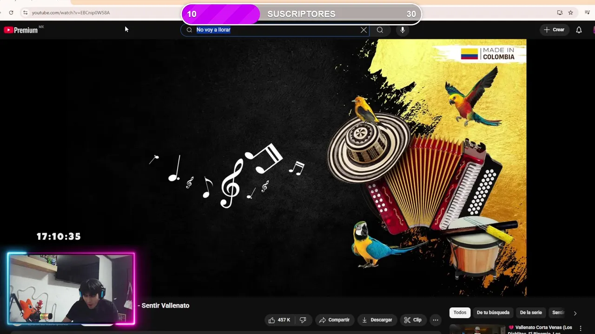The height and width of the screenshot is (334, 595).
Task: Open more actions three-dot menu
Action: pyautogui.click(x=436, y=320)
